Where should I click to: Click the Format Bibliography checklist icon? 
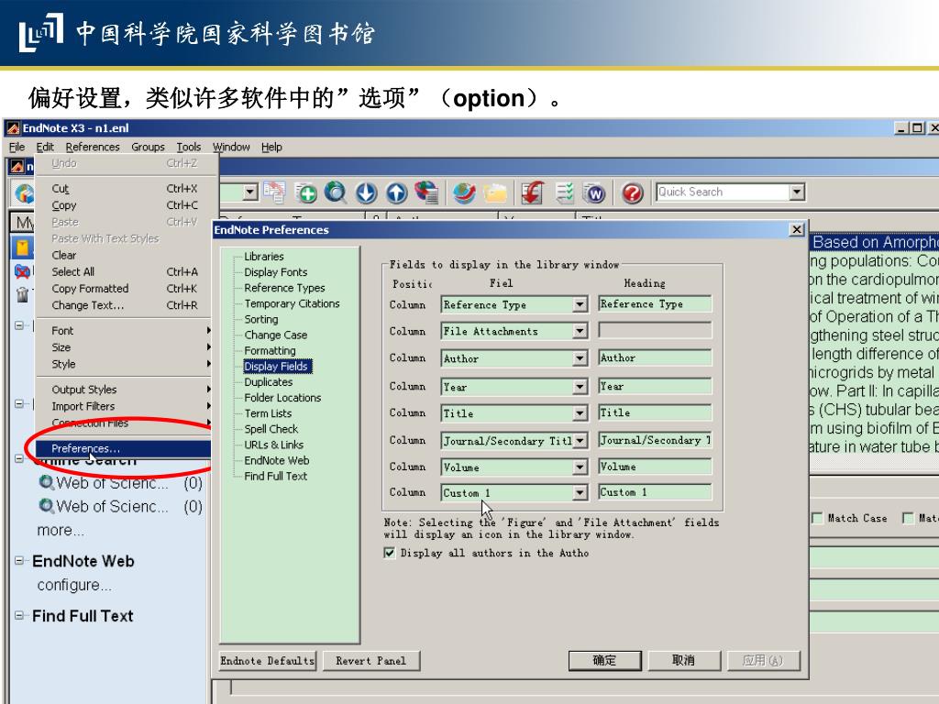(564, 192)
